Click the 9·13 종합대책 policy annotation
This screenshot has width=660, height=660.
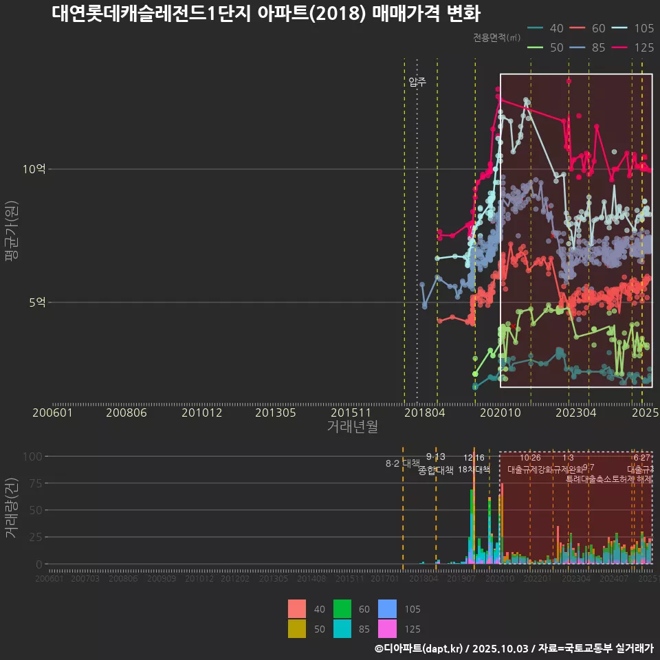[436, 464]
